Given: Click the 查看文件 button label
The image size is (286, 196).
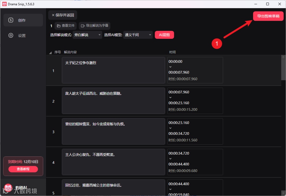Looking at the screenshot, I should 68,25.
